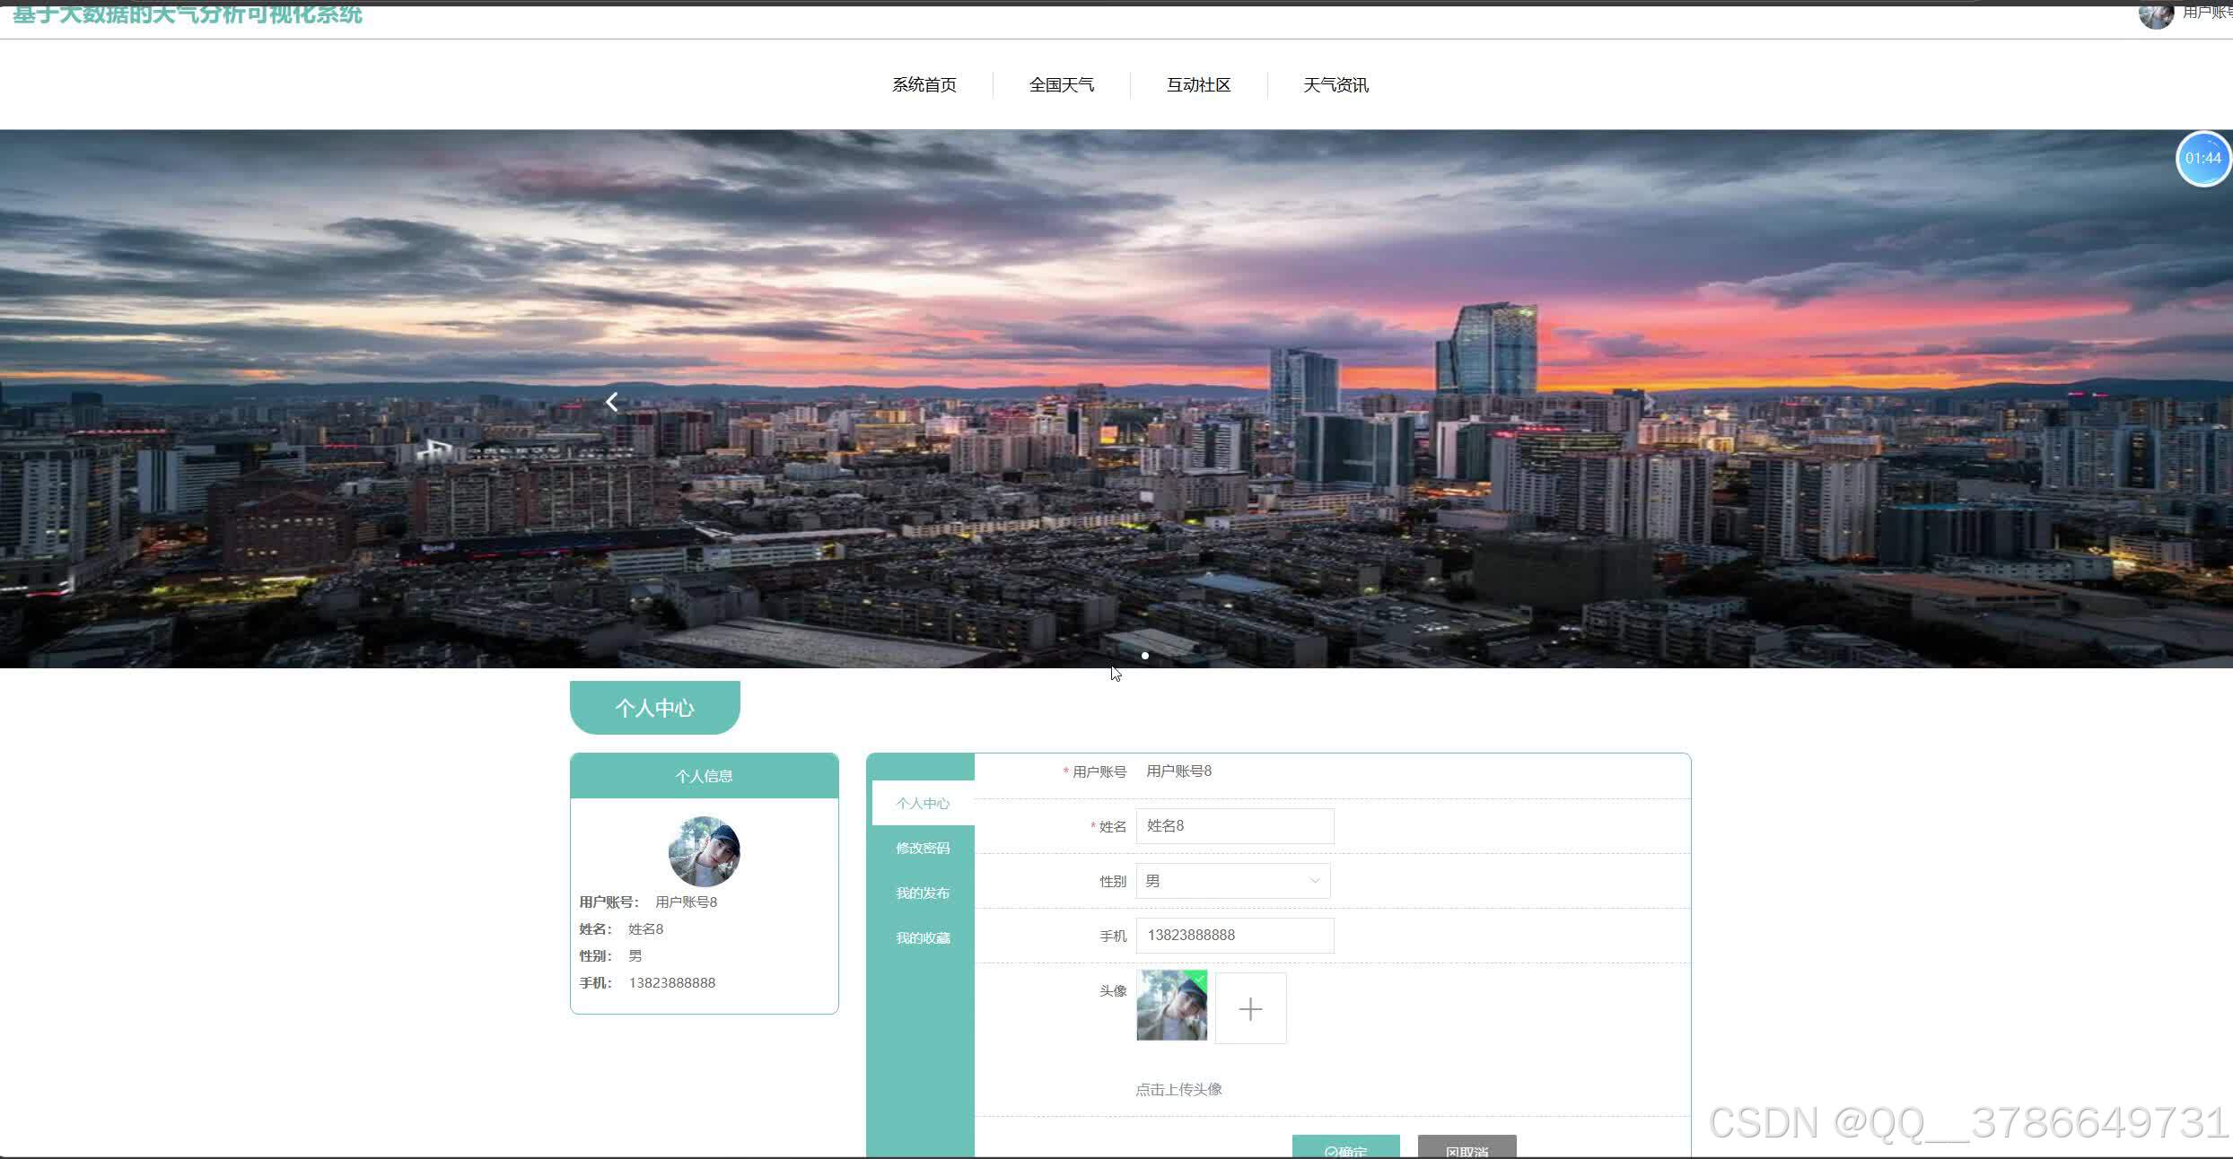Image resolution: width=2233 pixels, height=1159 pixels.
Task: Click the round profile photo in 个人信息 card
Action: 704,851
